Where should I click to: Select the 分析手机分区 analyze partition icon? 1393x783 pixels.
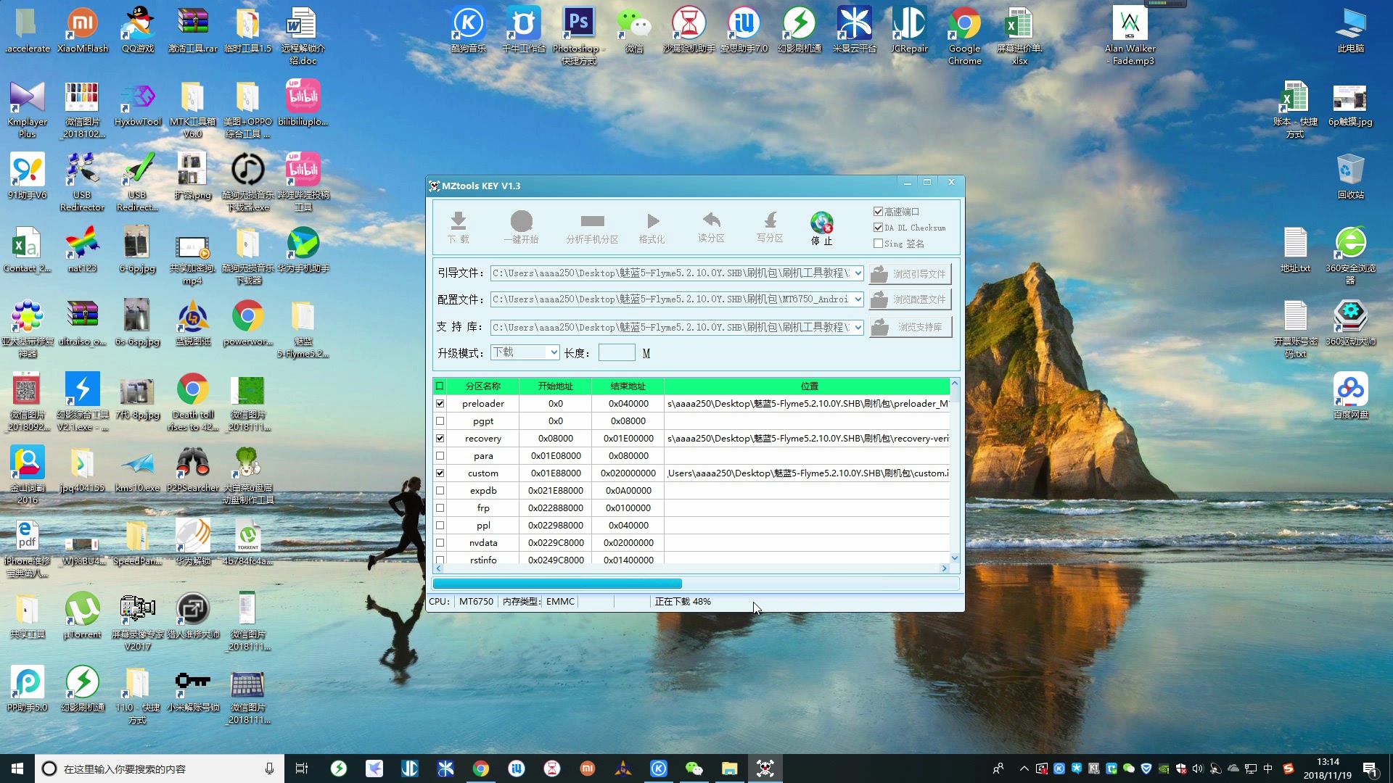(x=592, y=227)
